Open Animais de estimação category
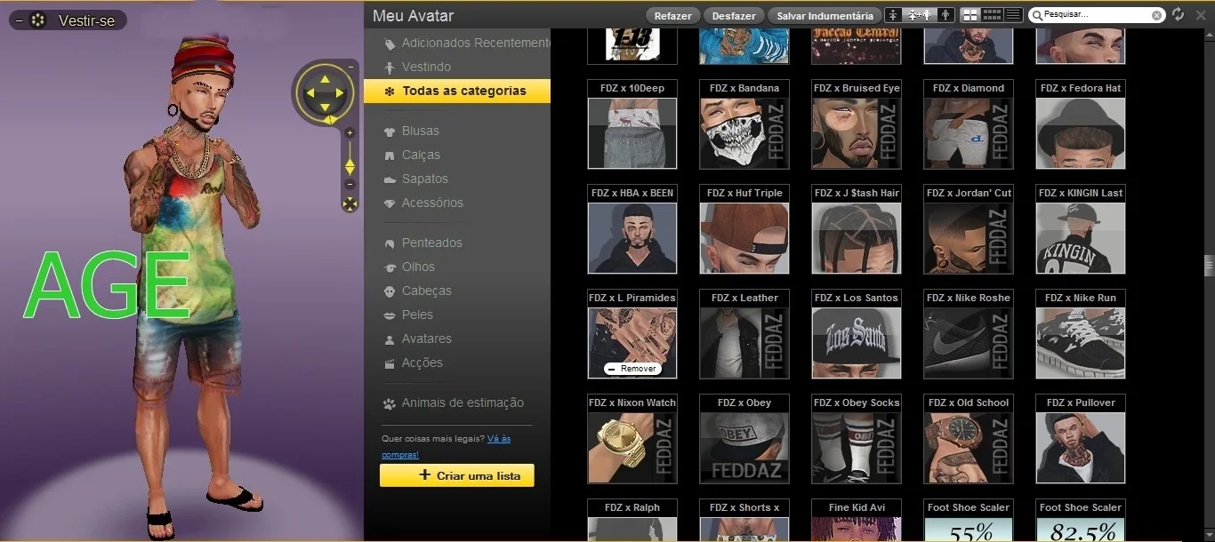The image size is (1215, 542). [454, 403]
